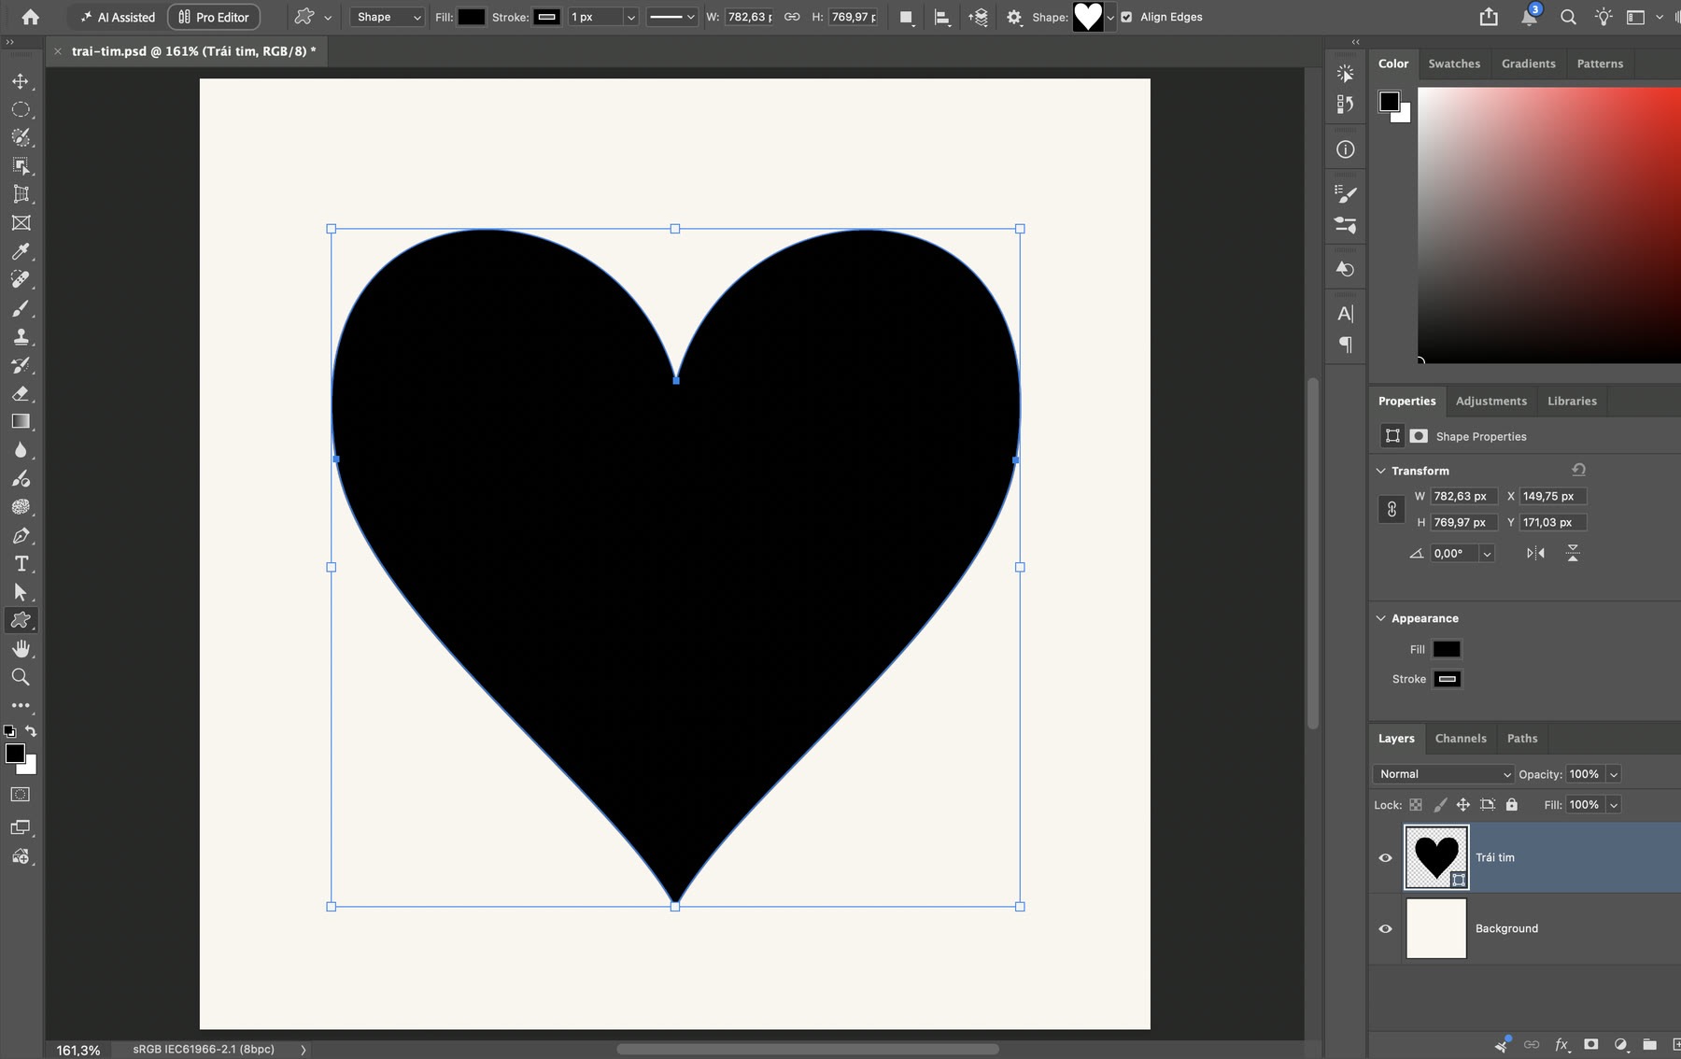Select the Gradient tool

21,421
